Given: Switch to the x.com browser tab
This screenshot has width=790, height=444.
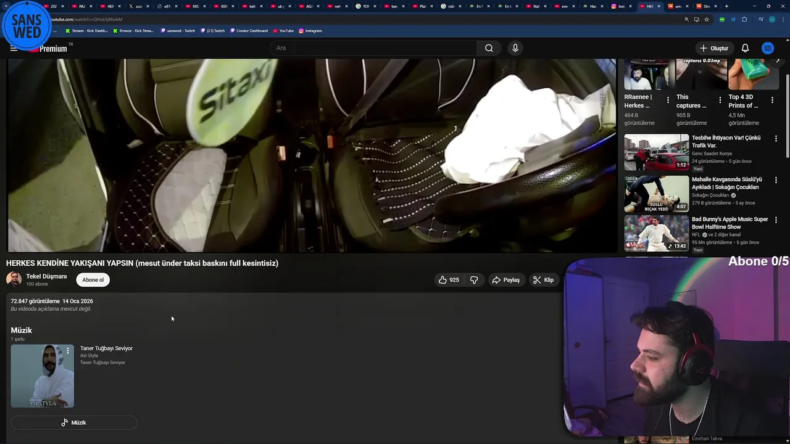Looking at the screenshot, I should 138,6.
